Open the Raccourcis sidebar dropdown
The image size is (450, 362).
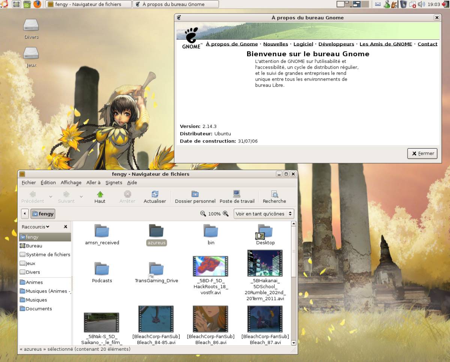pos(36,227)
